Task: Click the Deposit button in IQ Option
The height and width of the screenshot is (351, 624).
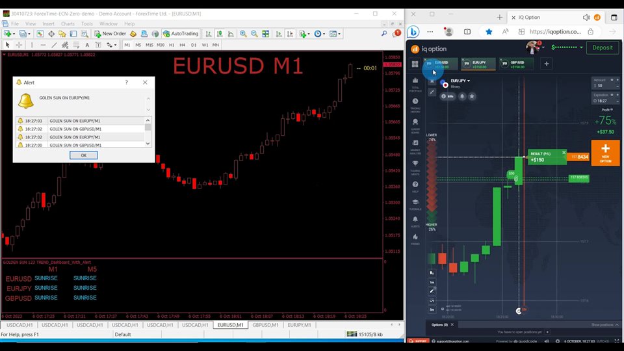Action: pos(602,47)
